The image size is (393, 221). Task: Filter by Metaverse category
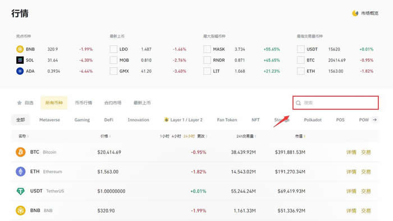[x=49, y=120]
